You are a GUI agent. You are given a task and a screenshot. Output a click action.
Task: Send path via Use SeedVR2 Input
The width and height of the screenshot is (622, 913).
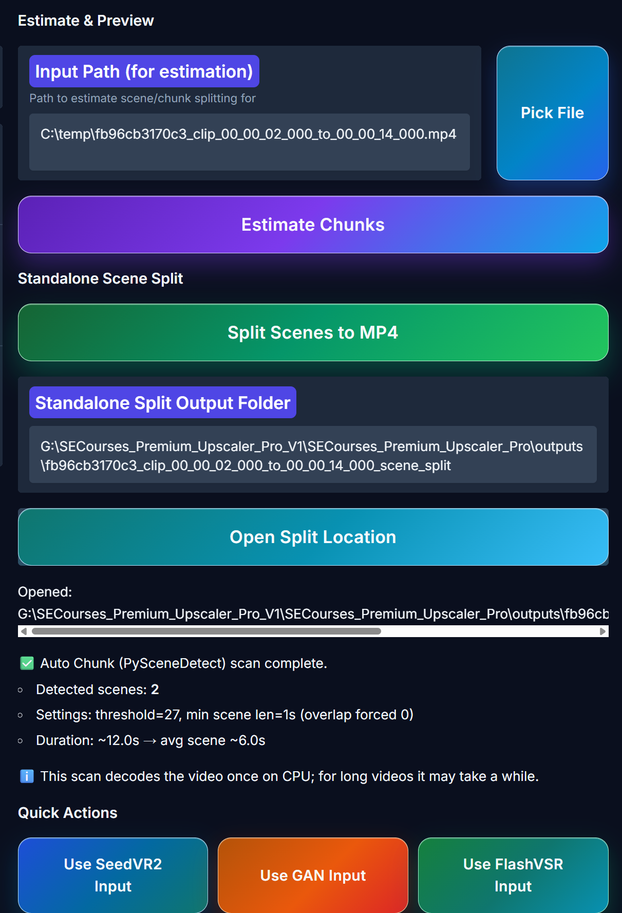(113, 875)
